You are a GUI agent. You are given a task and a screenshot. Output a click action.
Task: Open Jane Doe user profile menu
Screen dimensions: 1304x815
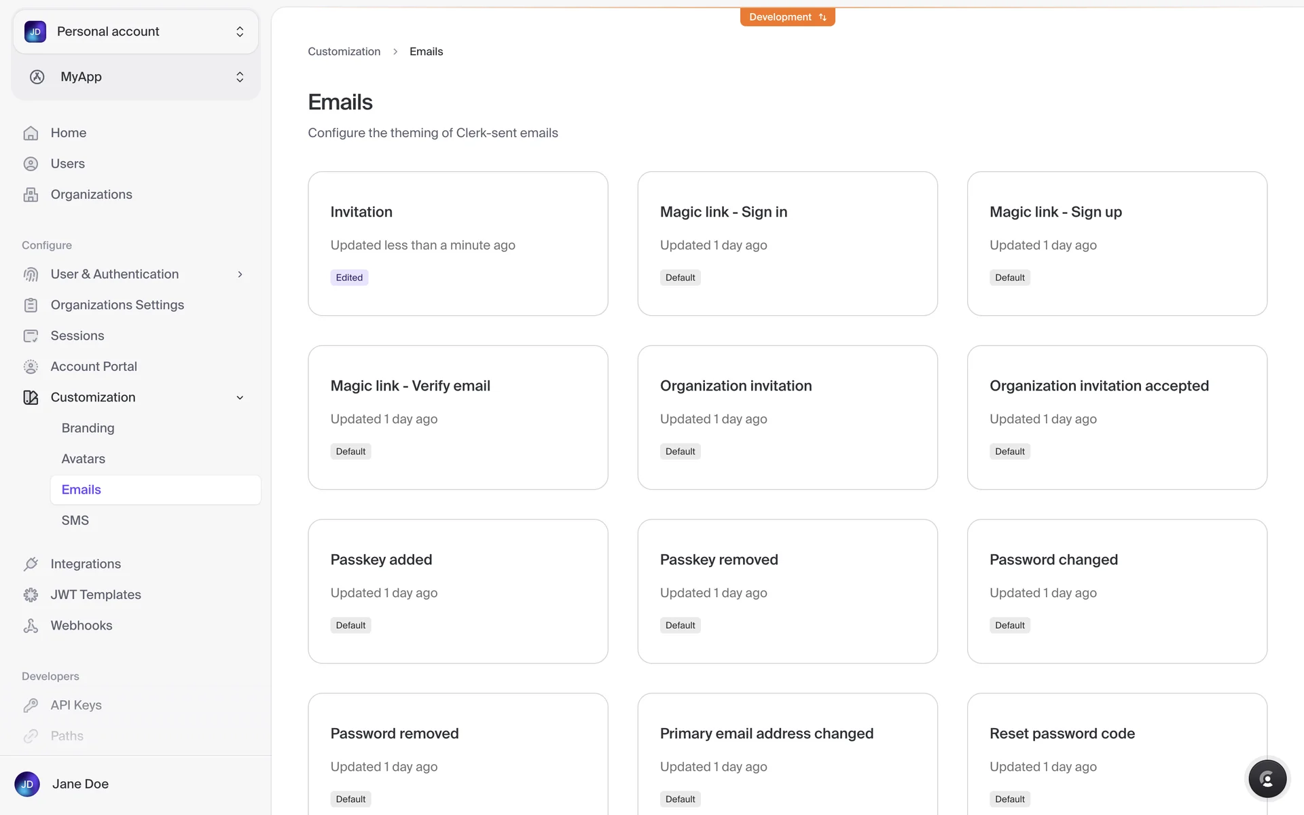tap(80, 784)
